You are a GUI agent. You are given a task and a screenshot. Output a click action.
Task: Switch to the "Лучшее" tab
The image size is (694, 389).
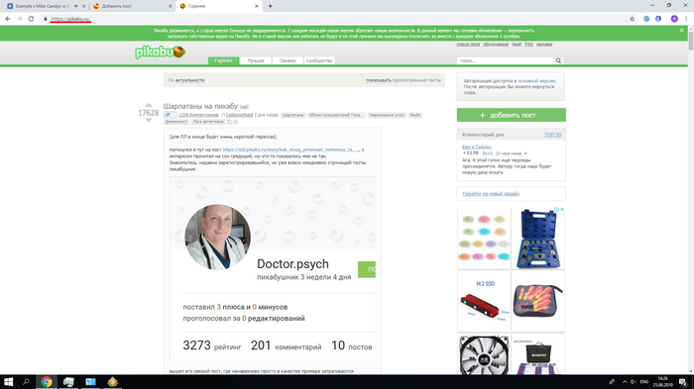coord(256,60)
